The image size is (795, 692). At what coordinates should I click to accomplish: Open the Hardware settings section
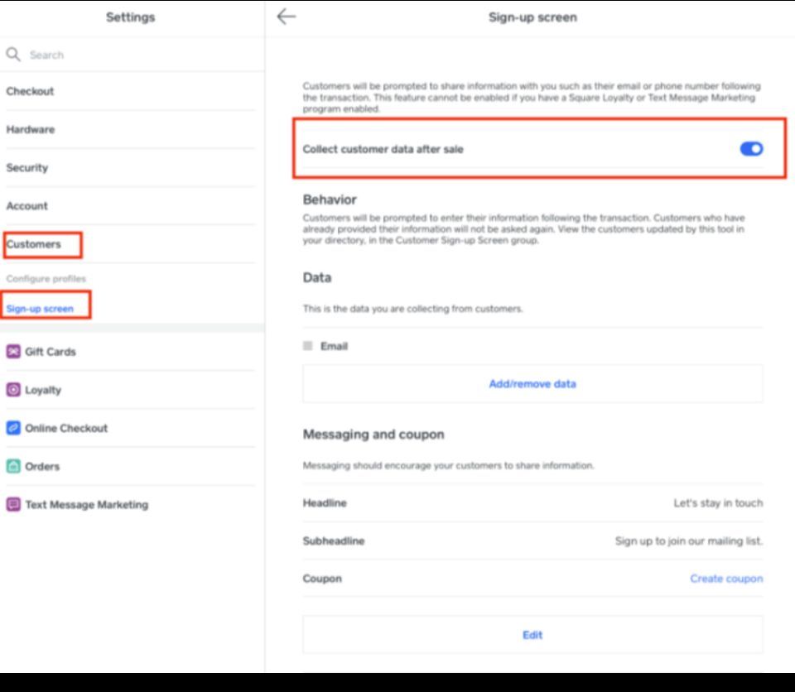pyautogui.click(x=30, y=130)
